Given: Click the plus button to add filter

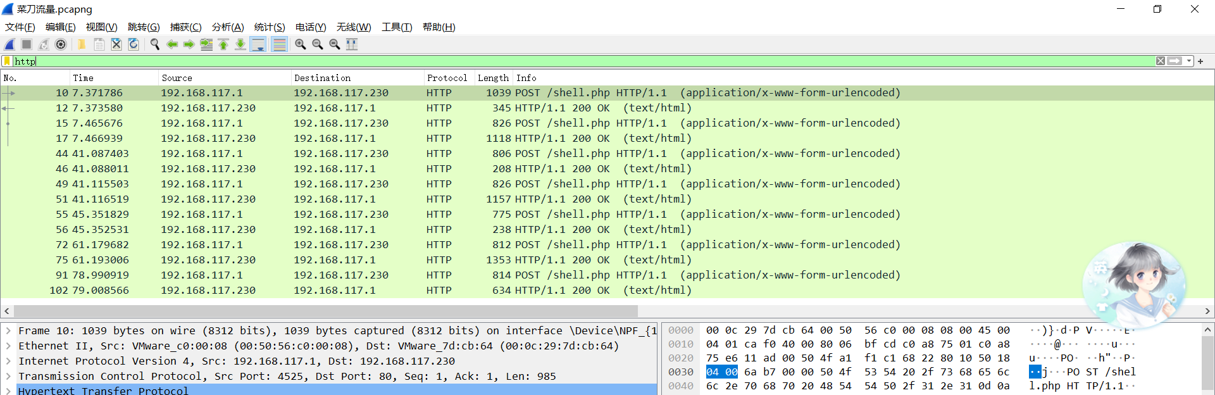Looking at the screenshot, I should click(x=1200, y=61).
